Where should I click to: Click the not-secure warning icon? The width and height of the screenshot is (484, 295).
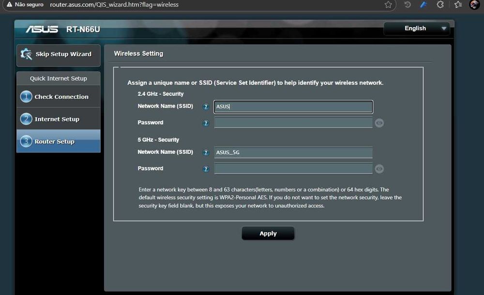(x=9, y=5)
